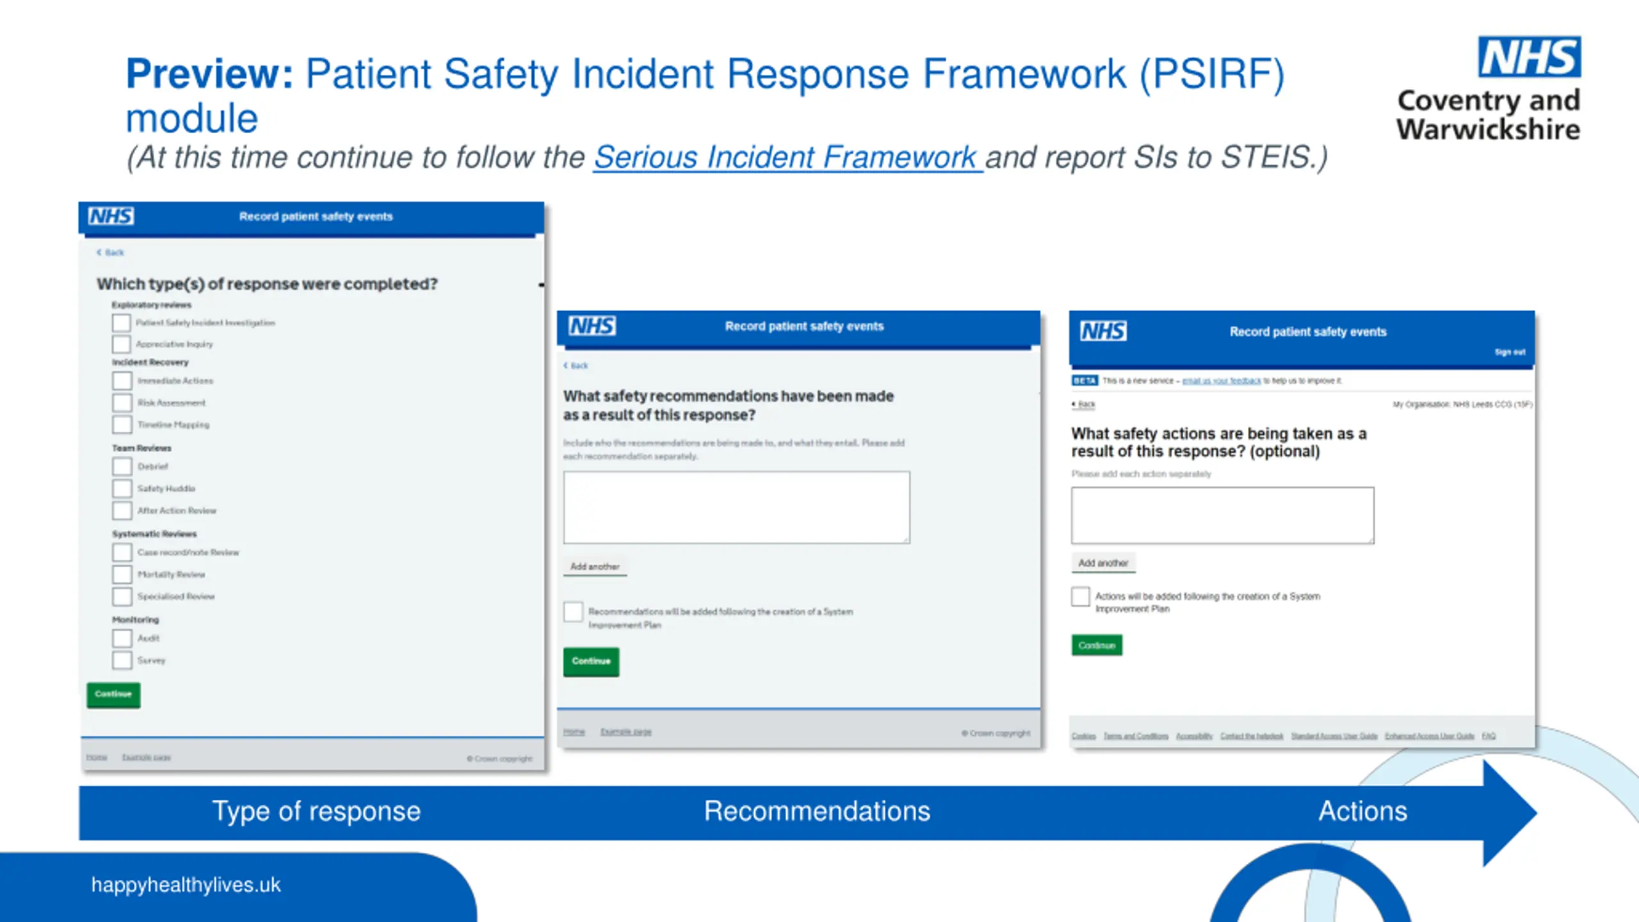Click Continue in the response type form
The height and width of the screenshot is (922, 1639).
click(113, 694)
